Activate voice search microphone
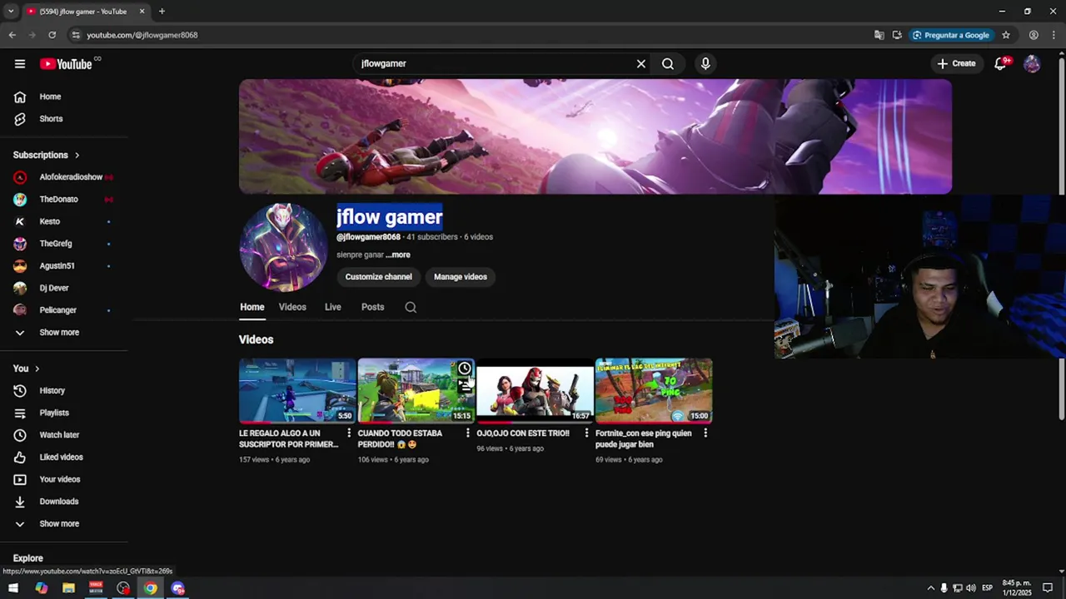Viewport: 1066px width, 599px height. tap(705, 63)
